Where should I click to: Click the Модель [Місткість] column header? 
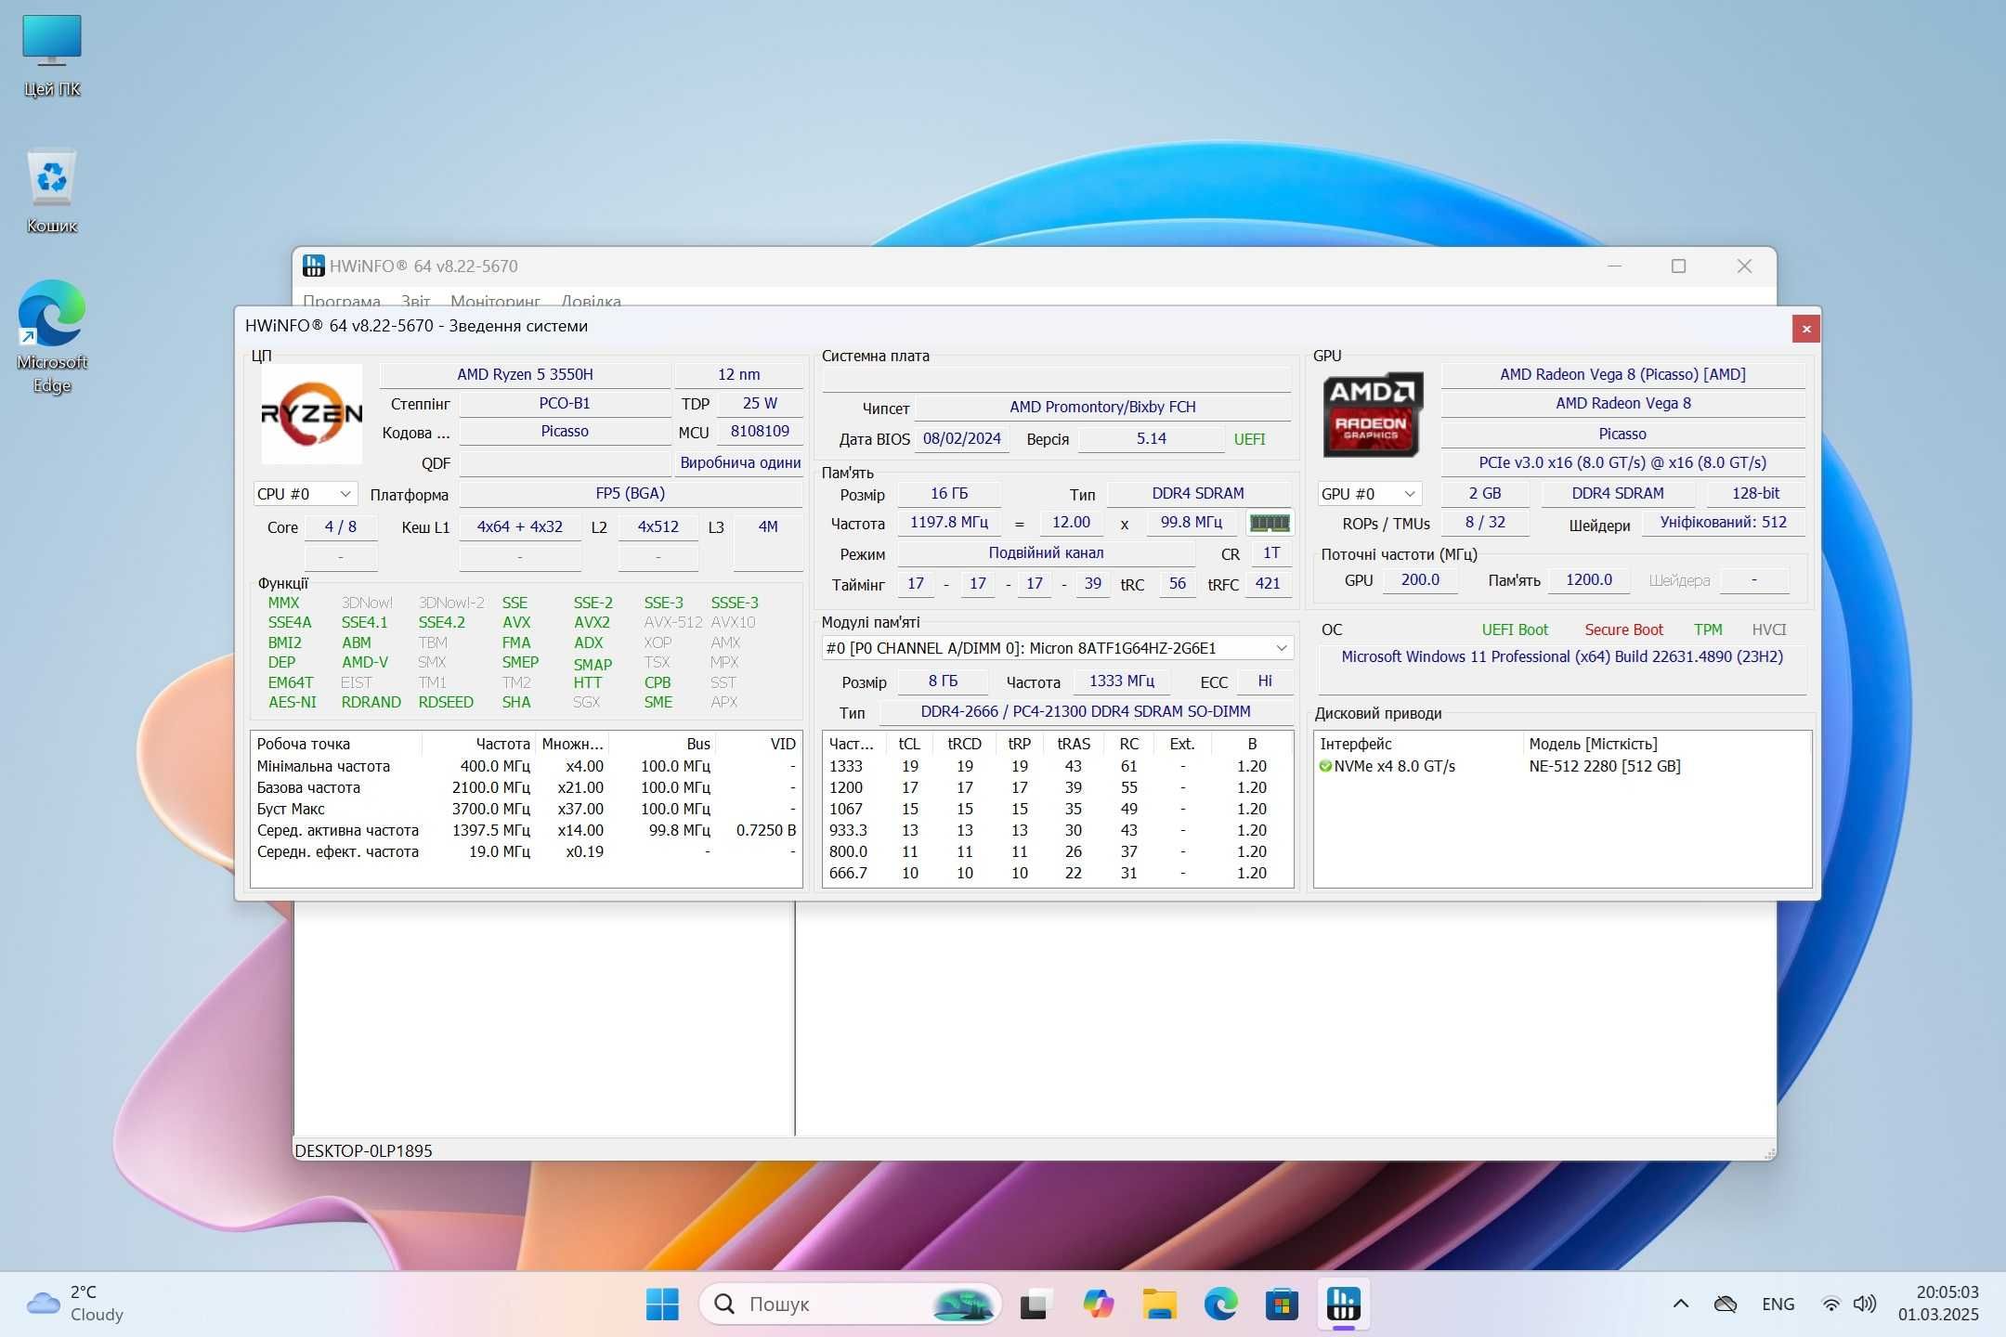click(1666, 744)
